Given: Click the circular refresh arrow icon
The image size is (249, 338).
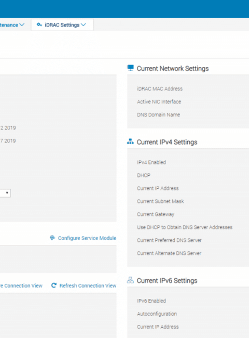Looking at the screenshot, I should point(54,285).
